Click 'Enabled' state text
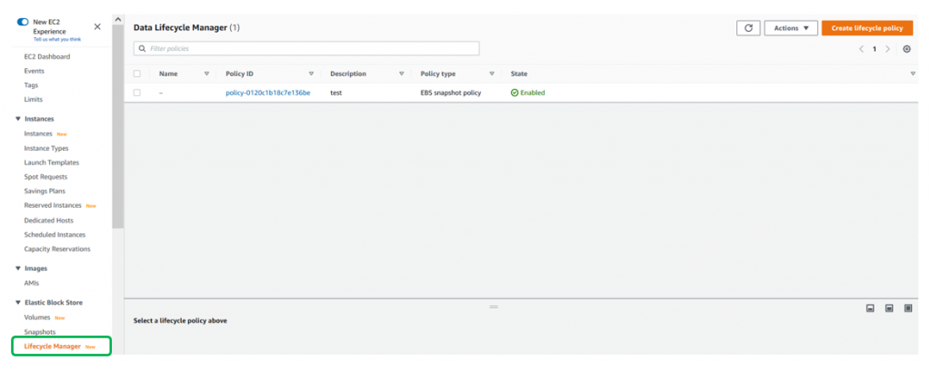 (533, 93)
